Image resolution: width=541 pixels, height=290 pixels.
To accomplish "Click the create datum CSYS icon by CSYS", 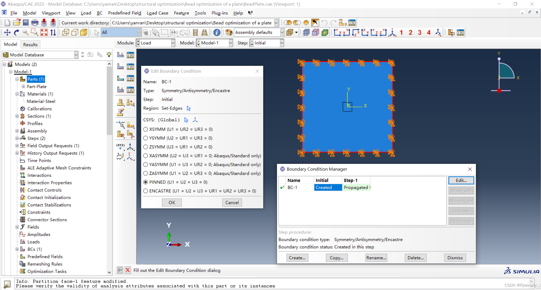I will pyautogui.click(x=195, y=120).
